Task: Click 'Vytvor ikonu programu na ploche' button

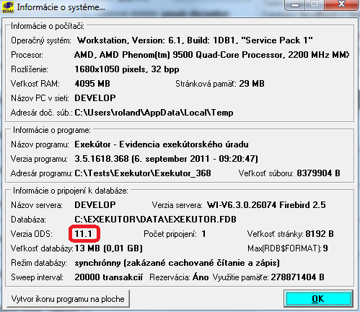Action: [x=68, y=299]
